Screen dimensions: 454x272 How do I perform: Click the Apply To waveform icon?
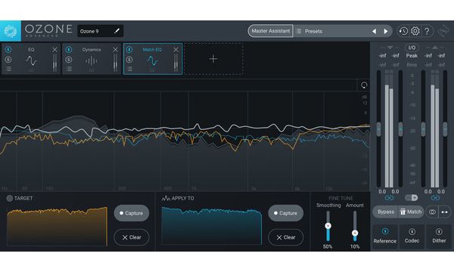(x=166, y=198)
